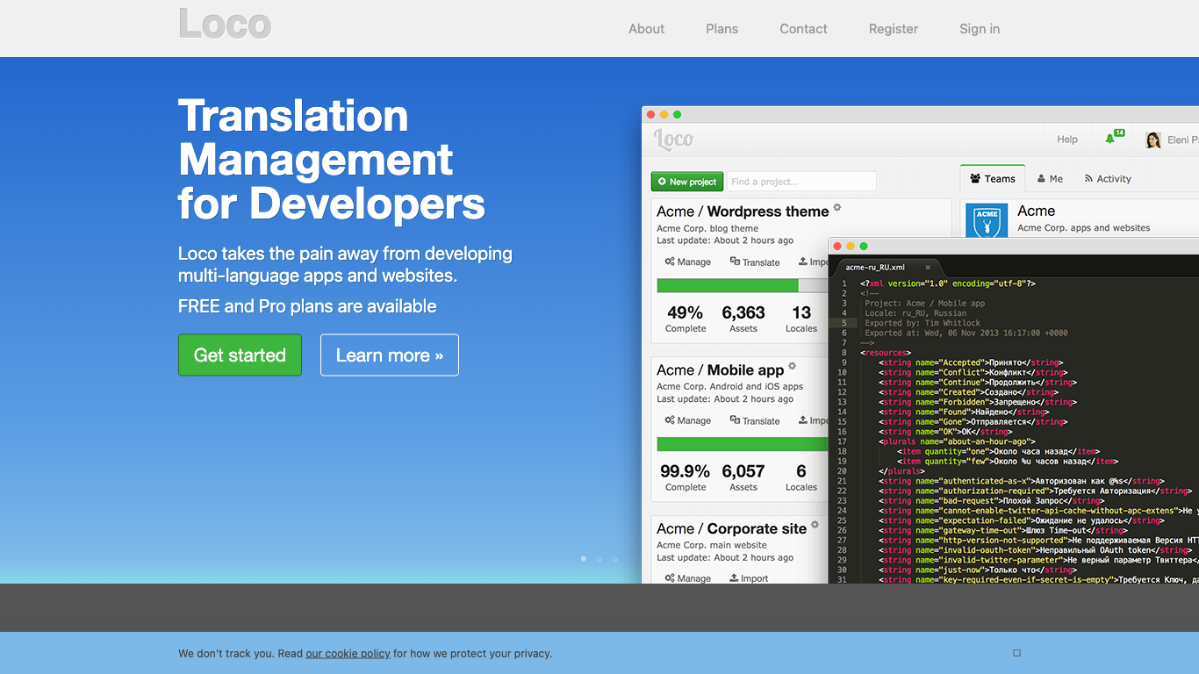This screenshot has width=1199, height=674.
Task: Click the gear icon next to Corporate site
Action: pyautogui.click(x=815, y=525)
